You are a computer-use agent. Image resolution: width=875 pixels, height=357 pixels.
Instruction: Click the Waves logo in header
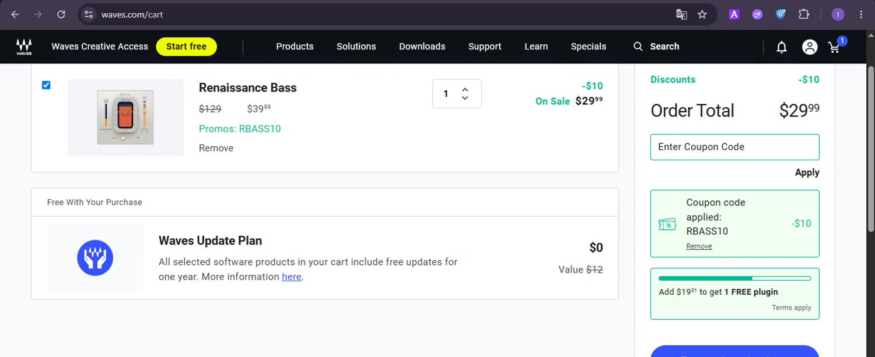[x=24, y=47]
